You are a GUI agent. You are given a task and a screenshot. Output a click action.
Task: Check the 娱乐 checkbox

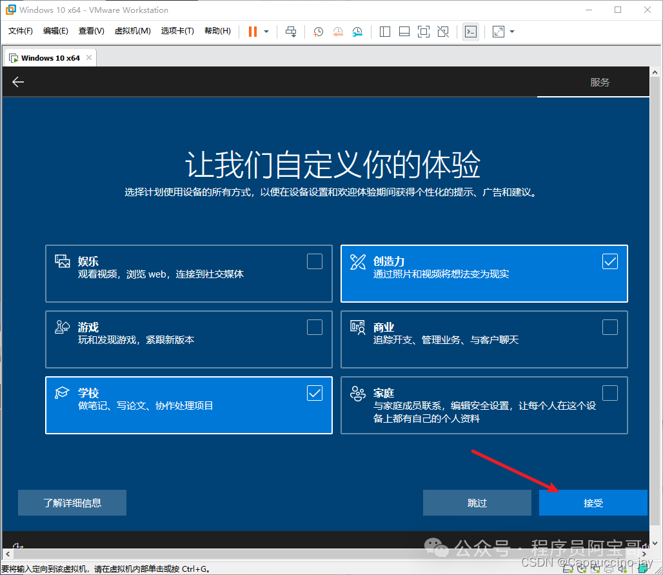pyautogui.click(x=315, y=261)
